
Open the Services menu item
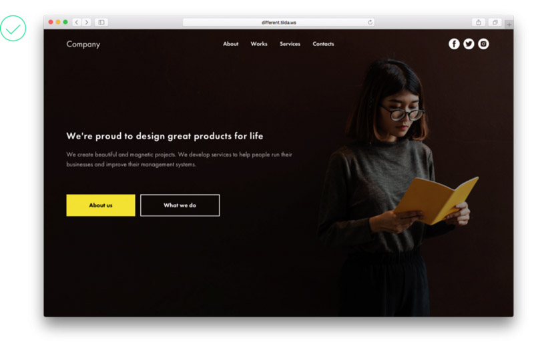coord(290,44)
